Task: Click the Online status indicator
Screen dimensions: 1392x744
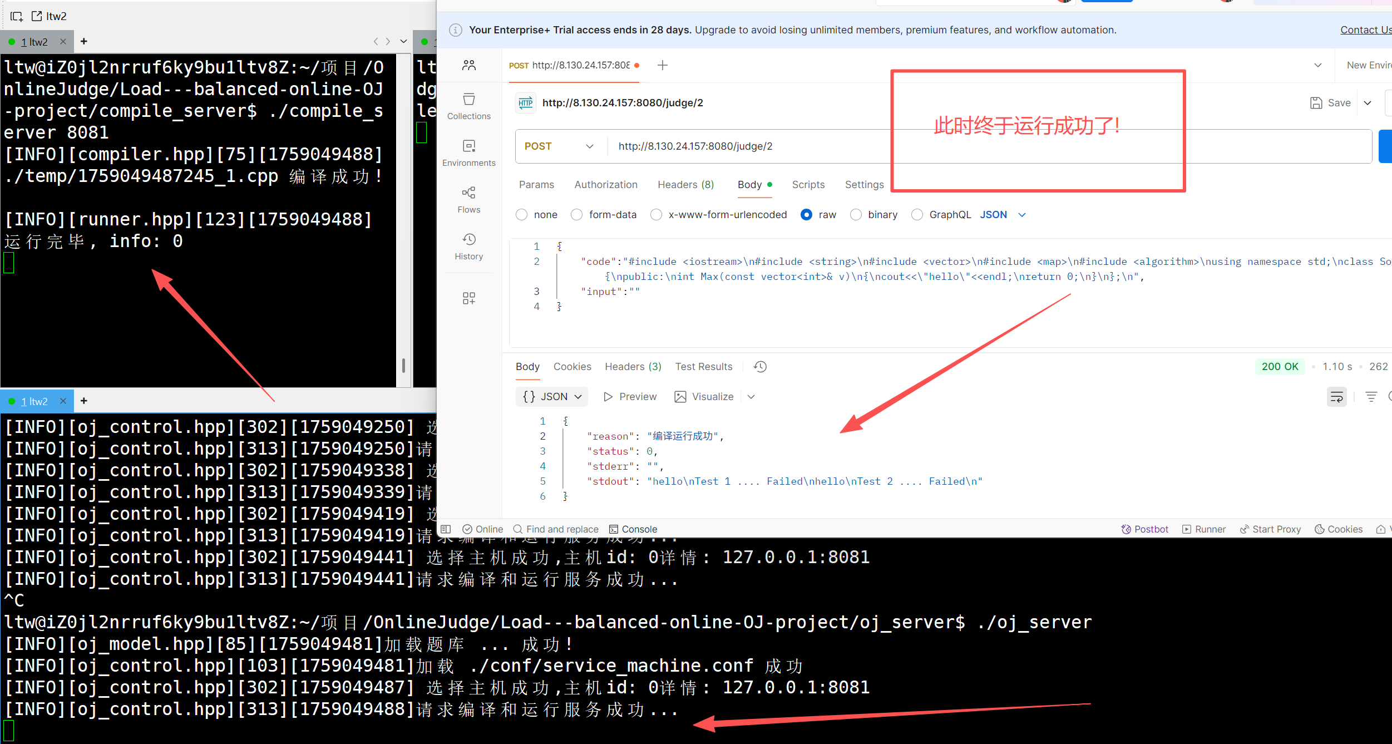Action: coord(482,529)
